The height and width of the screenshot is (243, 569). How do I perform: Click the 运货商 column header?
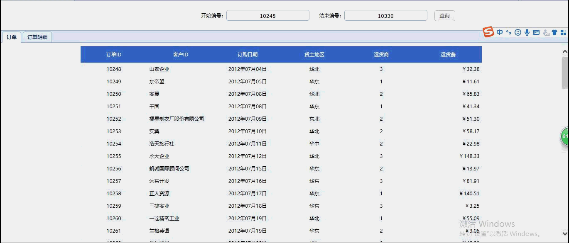[381, 54]
